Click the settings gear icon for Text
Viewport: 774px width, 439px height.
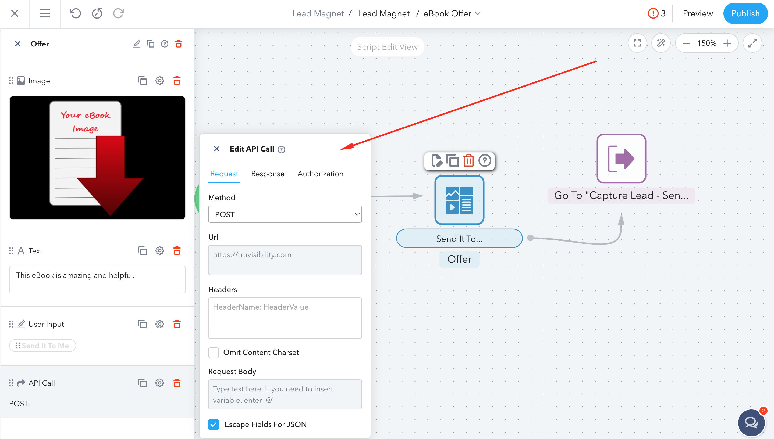tap(159, 251)
